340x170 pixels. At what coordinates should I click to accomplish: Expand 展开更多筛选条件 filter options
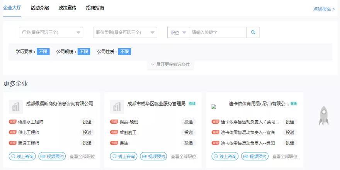[170, 64]
